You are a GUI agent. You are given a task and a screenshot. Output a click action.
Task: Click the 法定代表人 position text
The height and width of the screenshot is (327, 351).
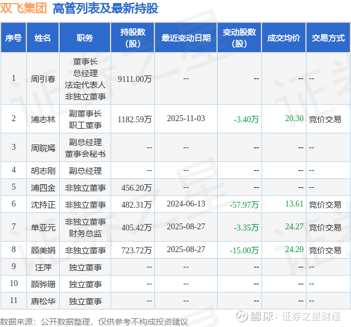click(x=85, y=85)
